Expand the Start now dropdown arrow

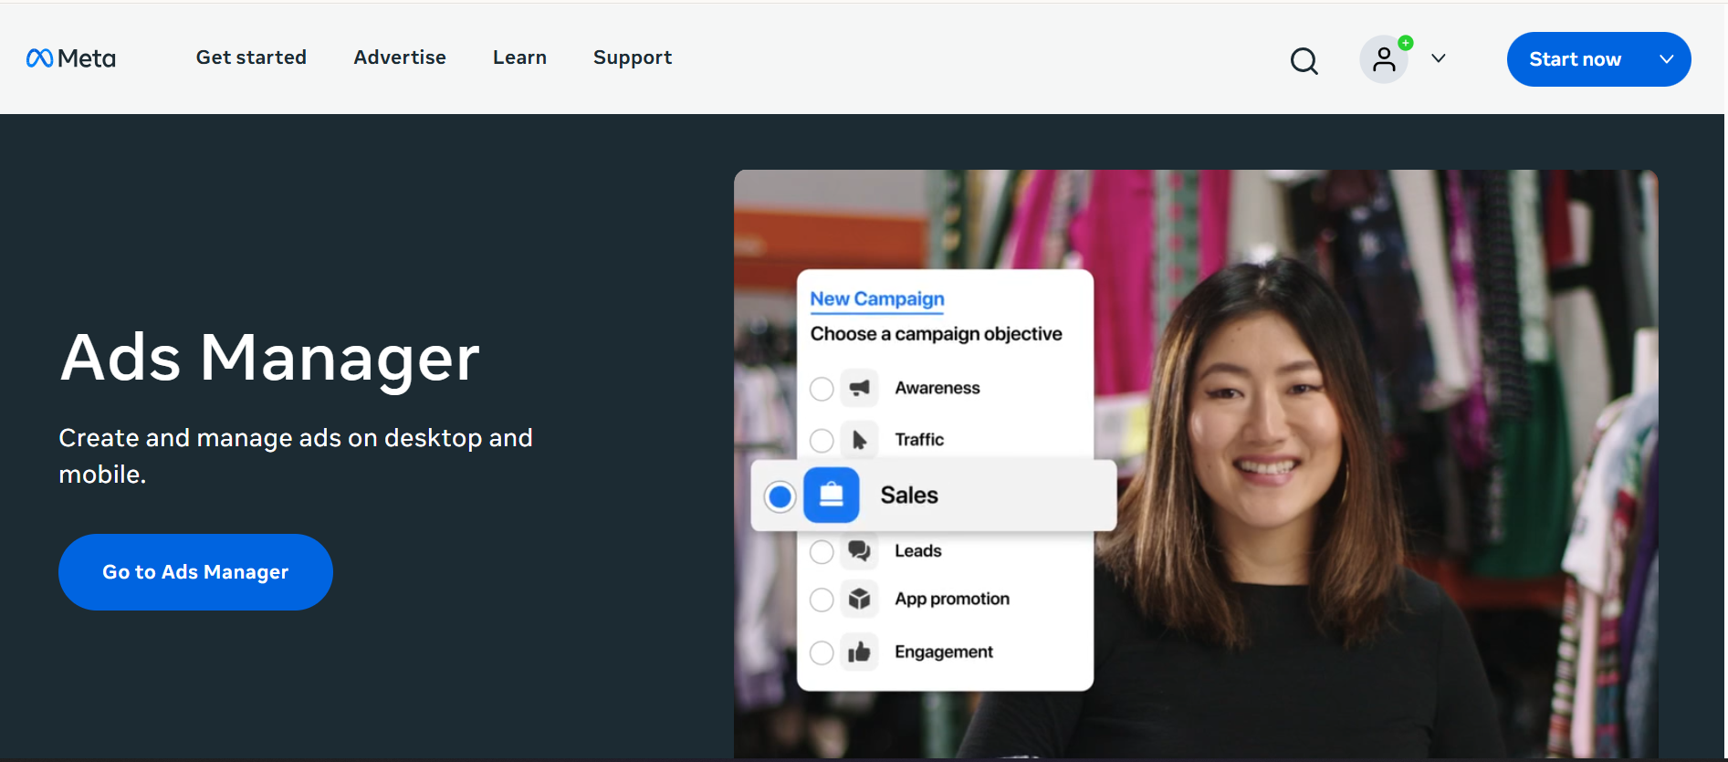(x=1666, y=59)
